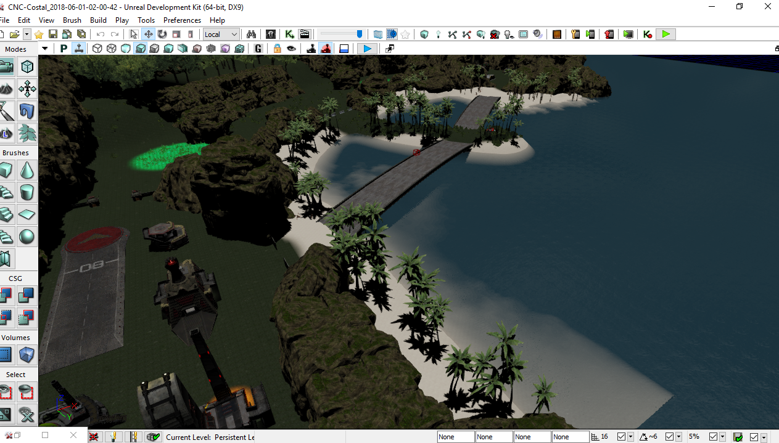Select the Sphere brush builder

click(27, 237)
